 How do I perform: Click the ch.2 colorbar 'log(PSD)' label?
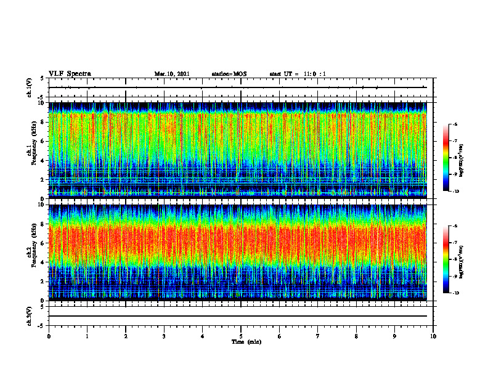point(462,262)
